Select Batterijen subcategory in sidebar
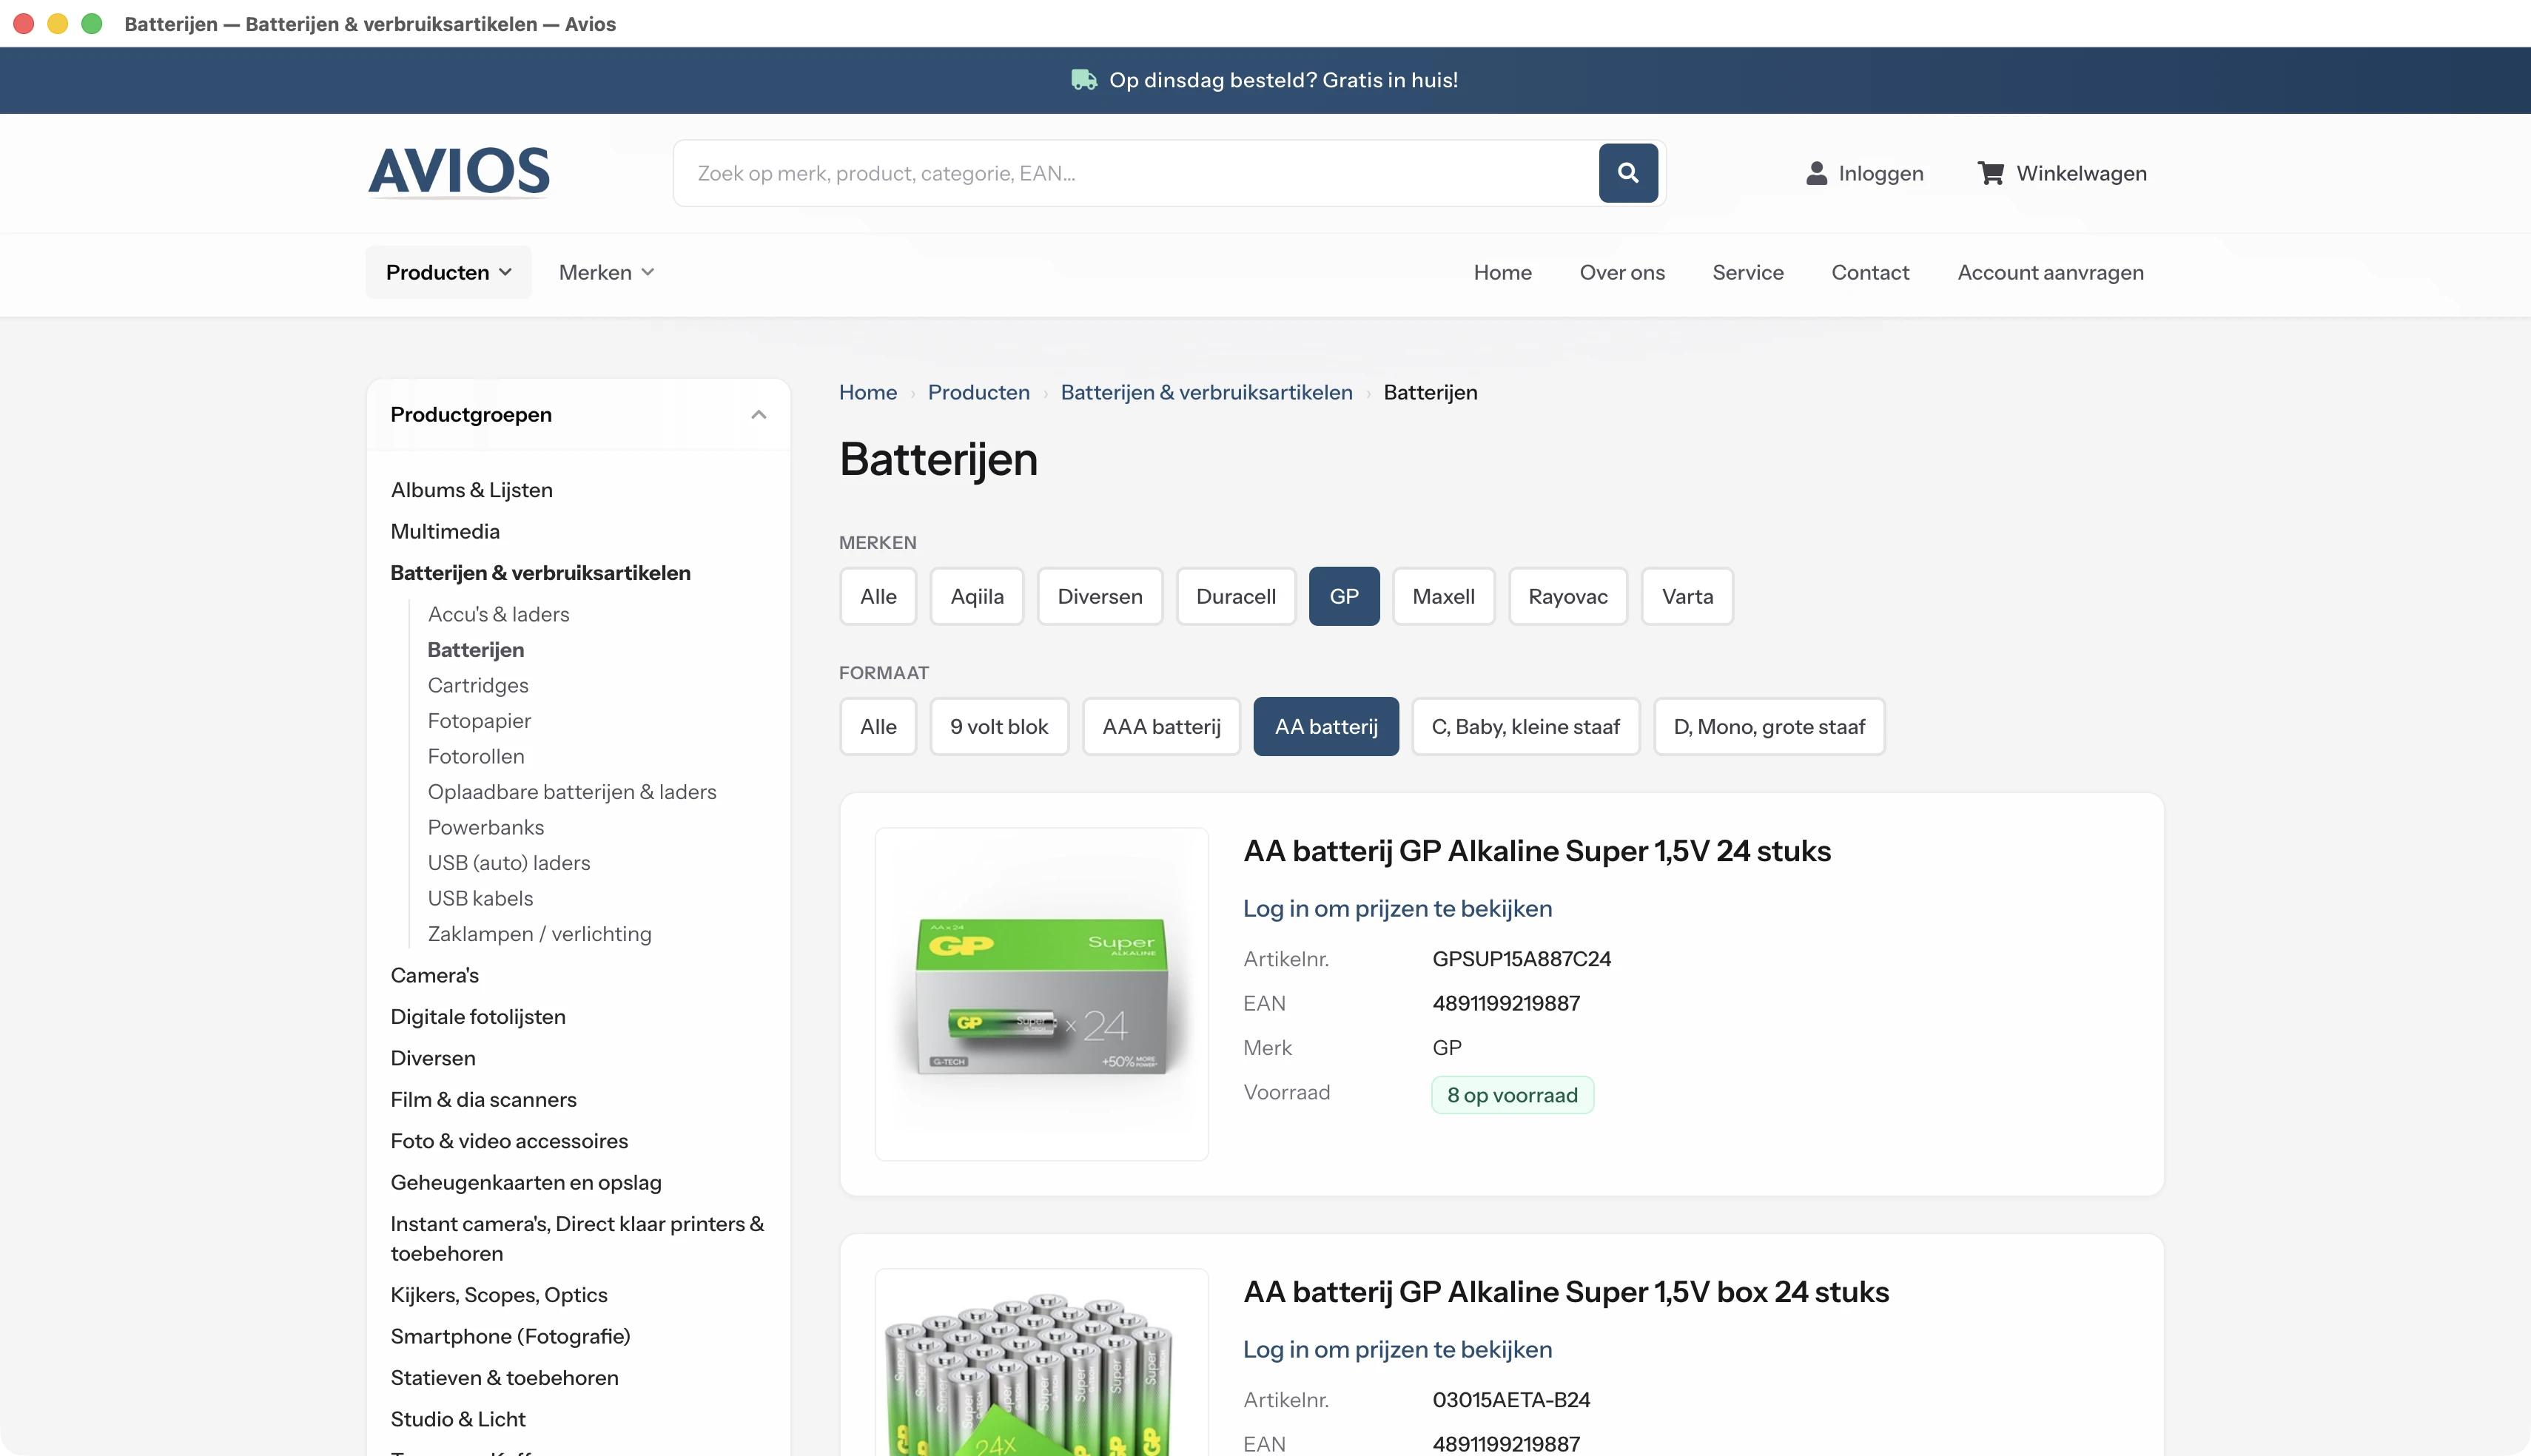Image resolution: width=2531 pixels, height=1456 pixels. 476,650
